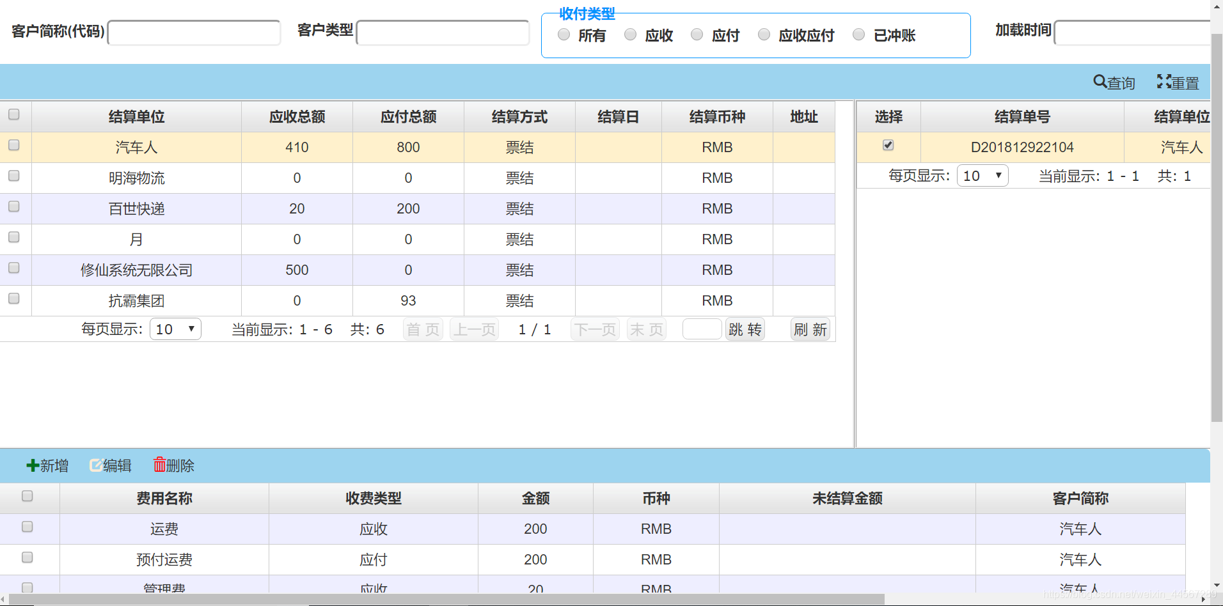Select the 应付 radio button
1223x606 pixels.
coord(697,35)
